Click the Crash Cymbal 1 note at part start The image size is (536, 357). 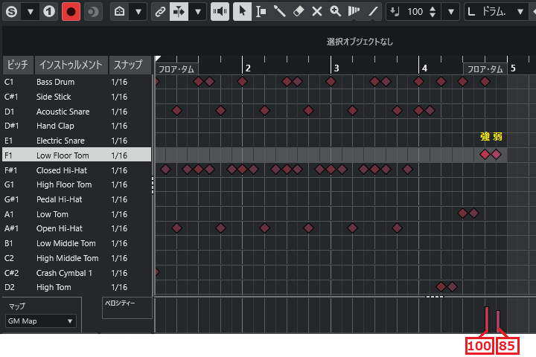tap(157, 272)
